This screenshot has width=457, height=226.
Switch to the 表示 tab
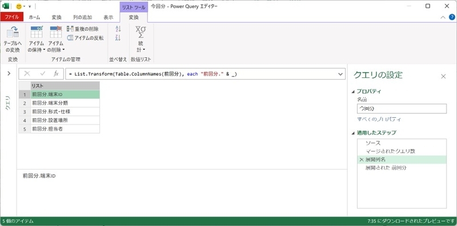108,17
